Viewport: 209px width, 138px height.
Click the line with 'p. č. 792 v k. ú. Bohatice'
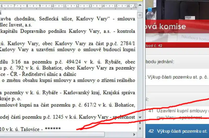tap(67, 68)
